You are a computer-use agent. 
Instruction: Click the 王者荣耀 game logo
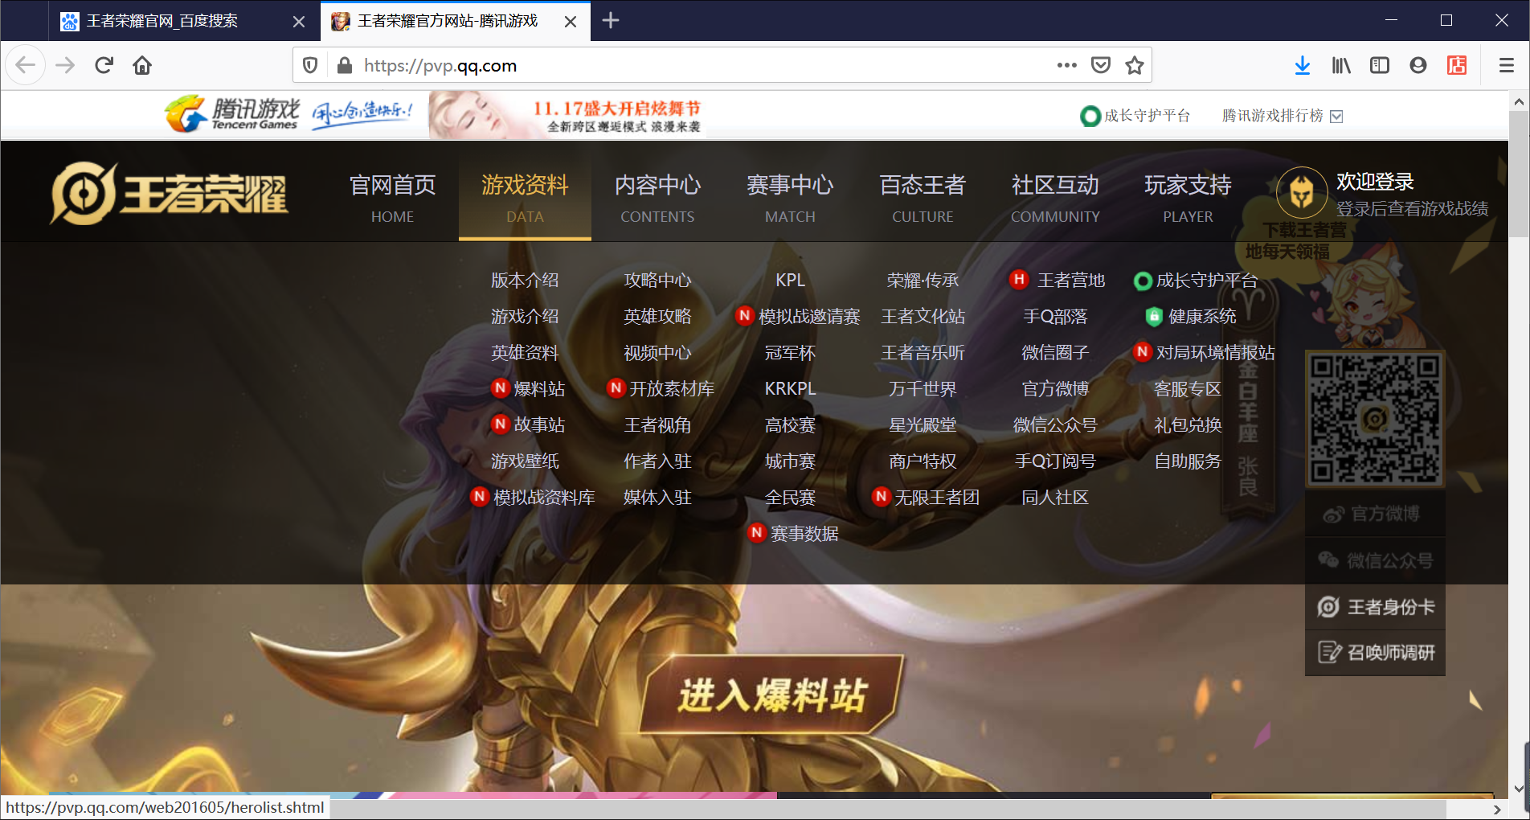click(x=169, y=193)
